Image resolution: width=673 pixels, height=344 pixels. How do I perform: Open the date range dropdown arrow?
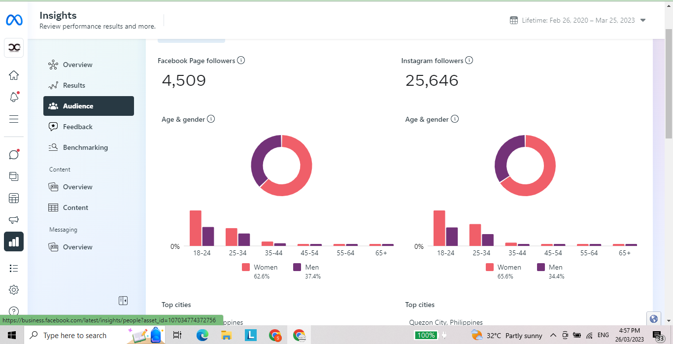click(643, 20)
